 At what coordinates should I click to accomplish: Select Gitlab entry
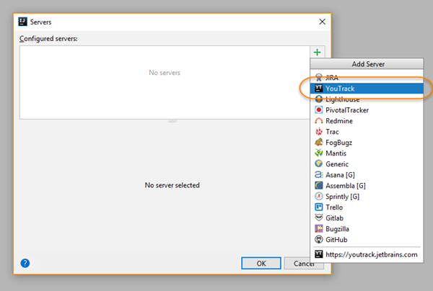click(367, 218)
